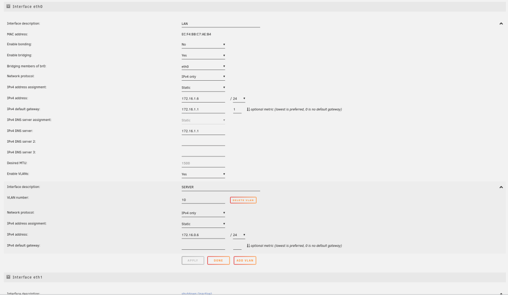Image resolution: width=508 pixels, height=295 pixels.
Task: Click the VLAN number label
Action: 18,198
